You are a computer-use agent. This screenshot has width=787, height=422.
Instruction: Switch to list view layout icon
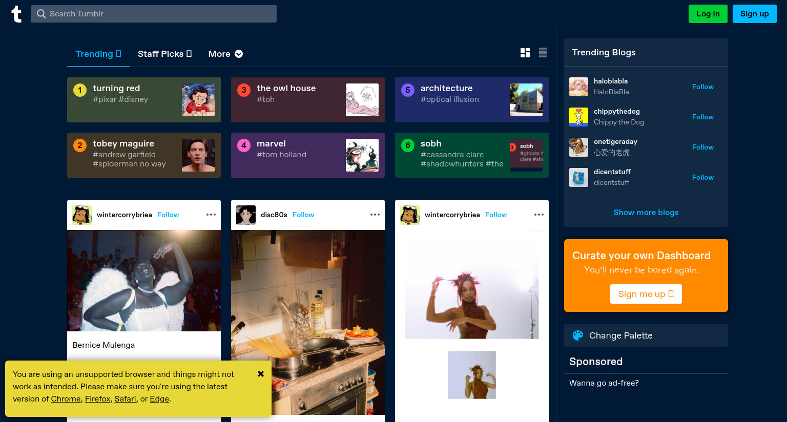click(x=543, y=53)
